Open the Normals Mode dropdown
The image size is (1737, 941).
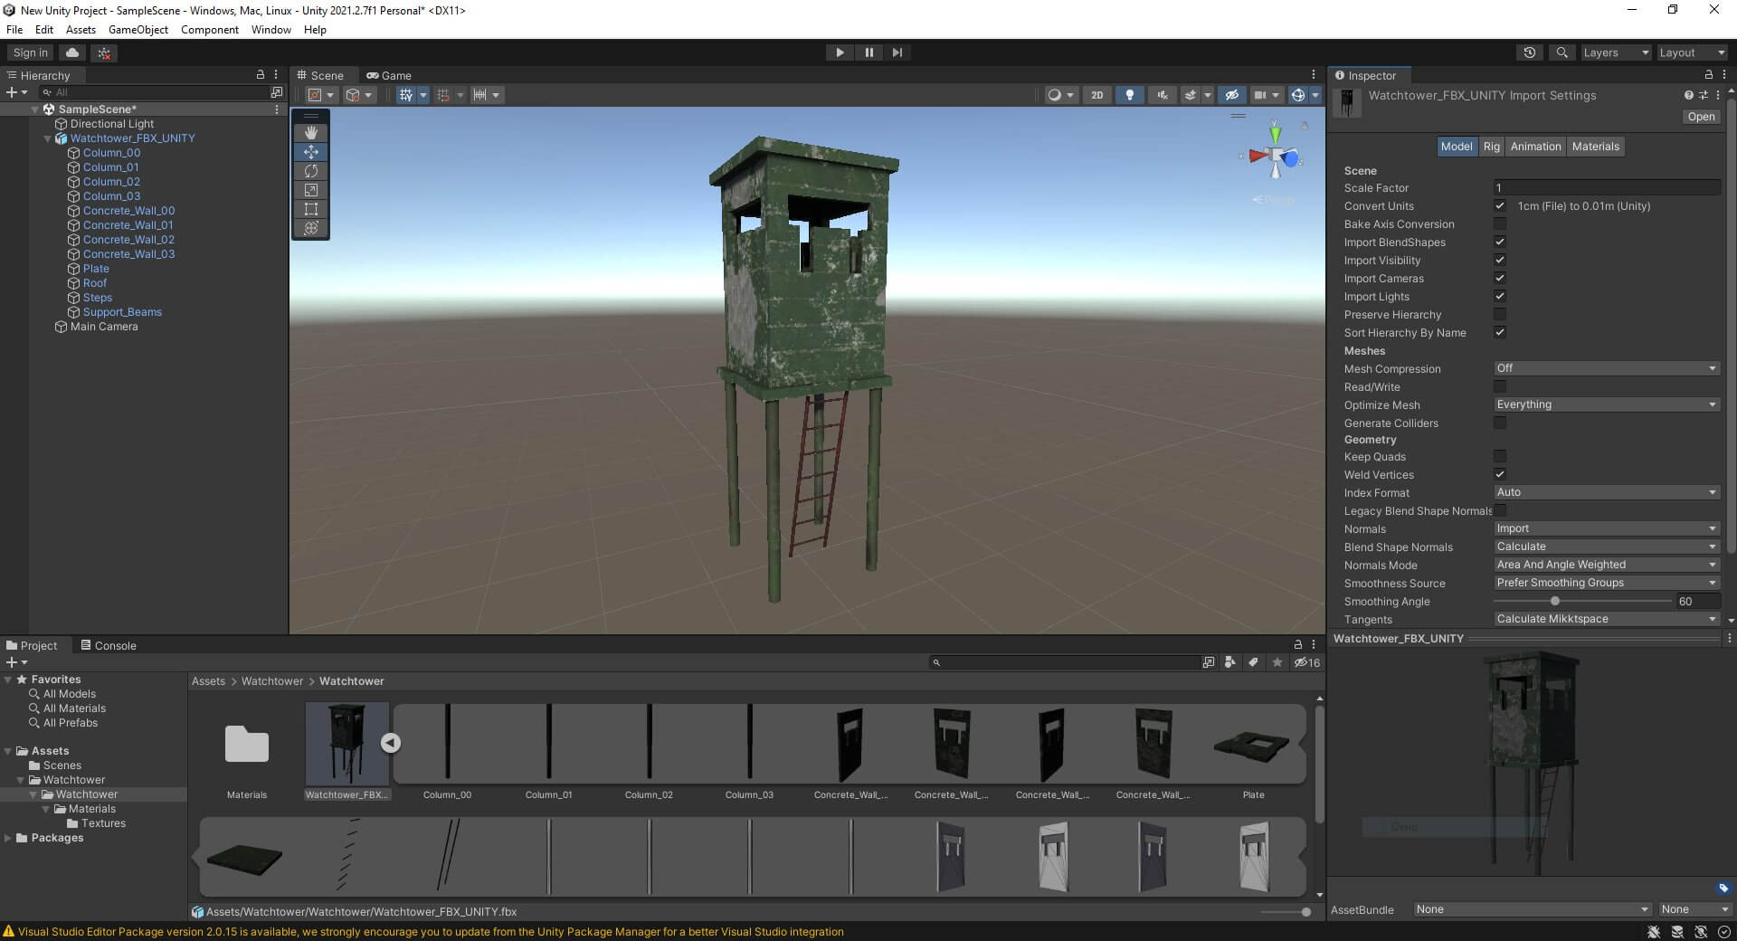(x=1606, y=565)
